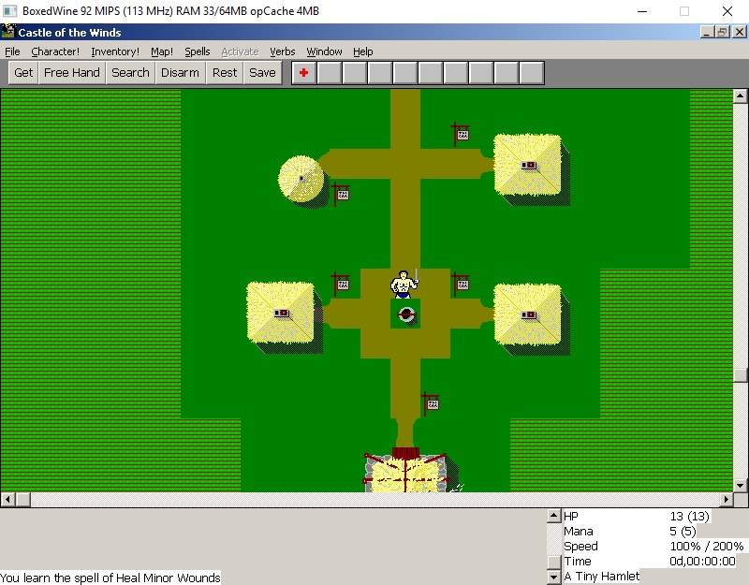The height and width of the screenshot is (585, 749).
Task: Click the Castle of the Winds title icon
Action: click(x=8, y=32)
